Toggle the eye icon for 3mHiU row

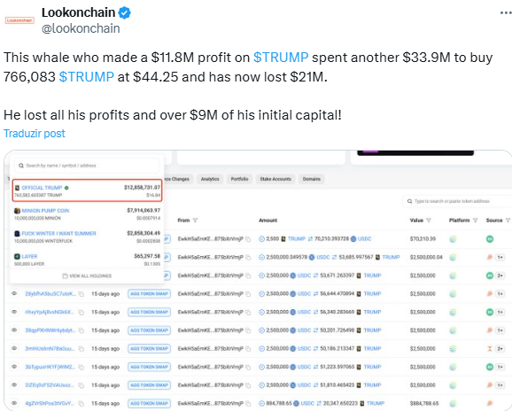(x=14, y=348)
